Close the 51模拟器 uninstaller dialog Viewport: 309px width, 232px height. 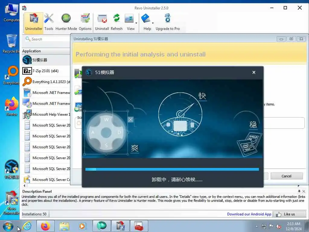click(254, 72)
